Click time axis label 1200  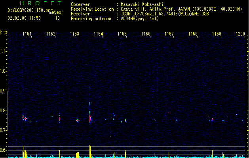point(240,34)
